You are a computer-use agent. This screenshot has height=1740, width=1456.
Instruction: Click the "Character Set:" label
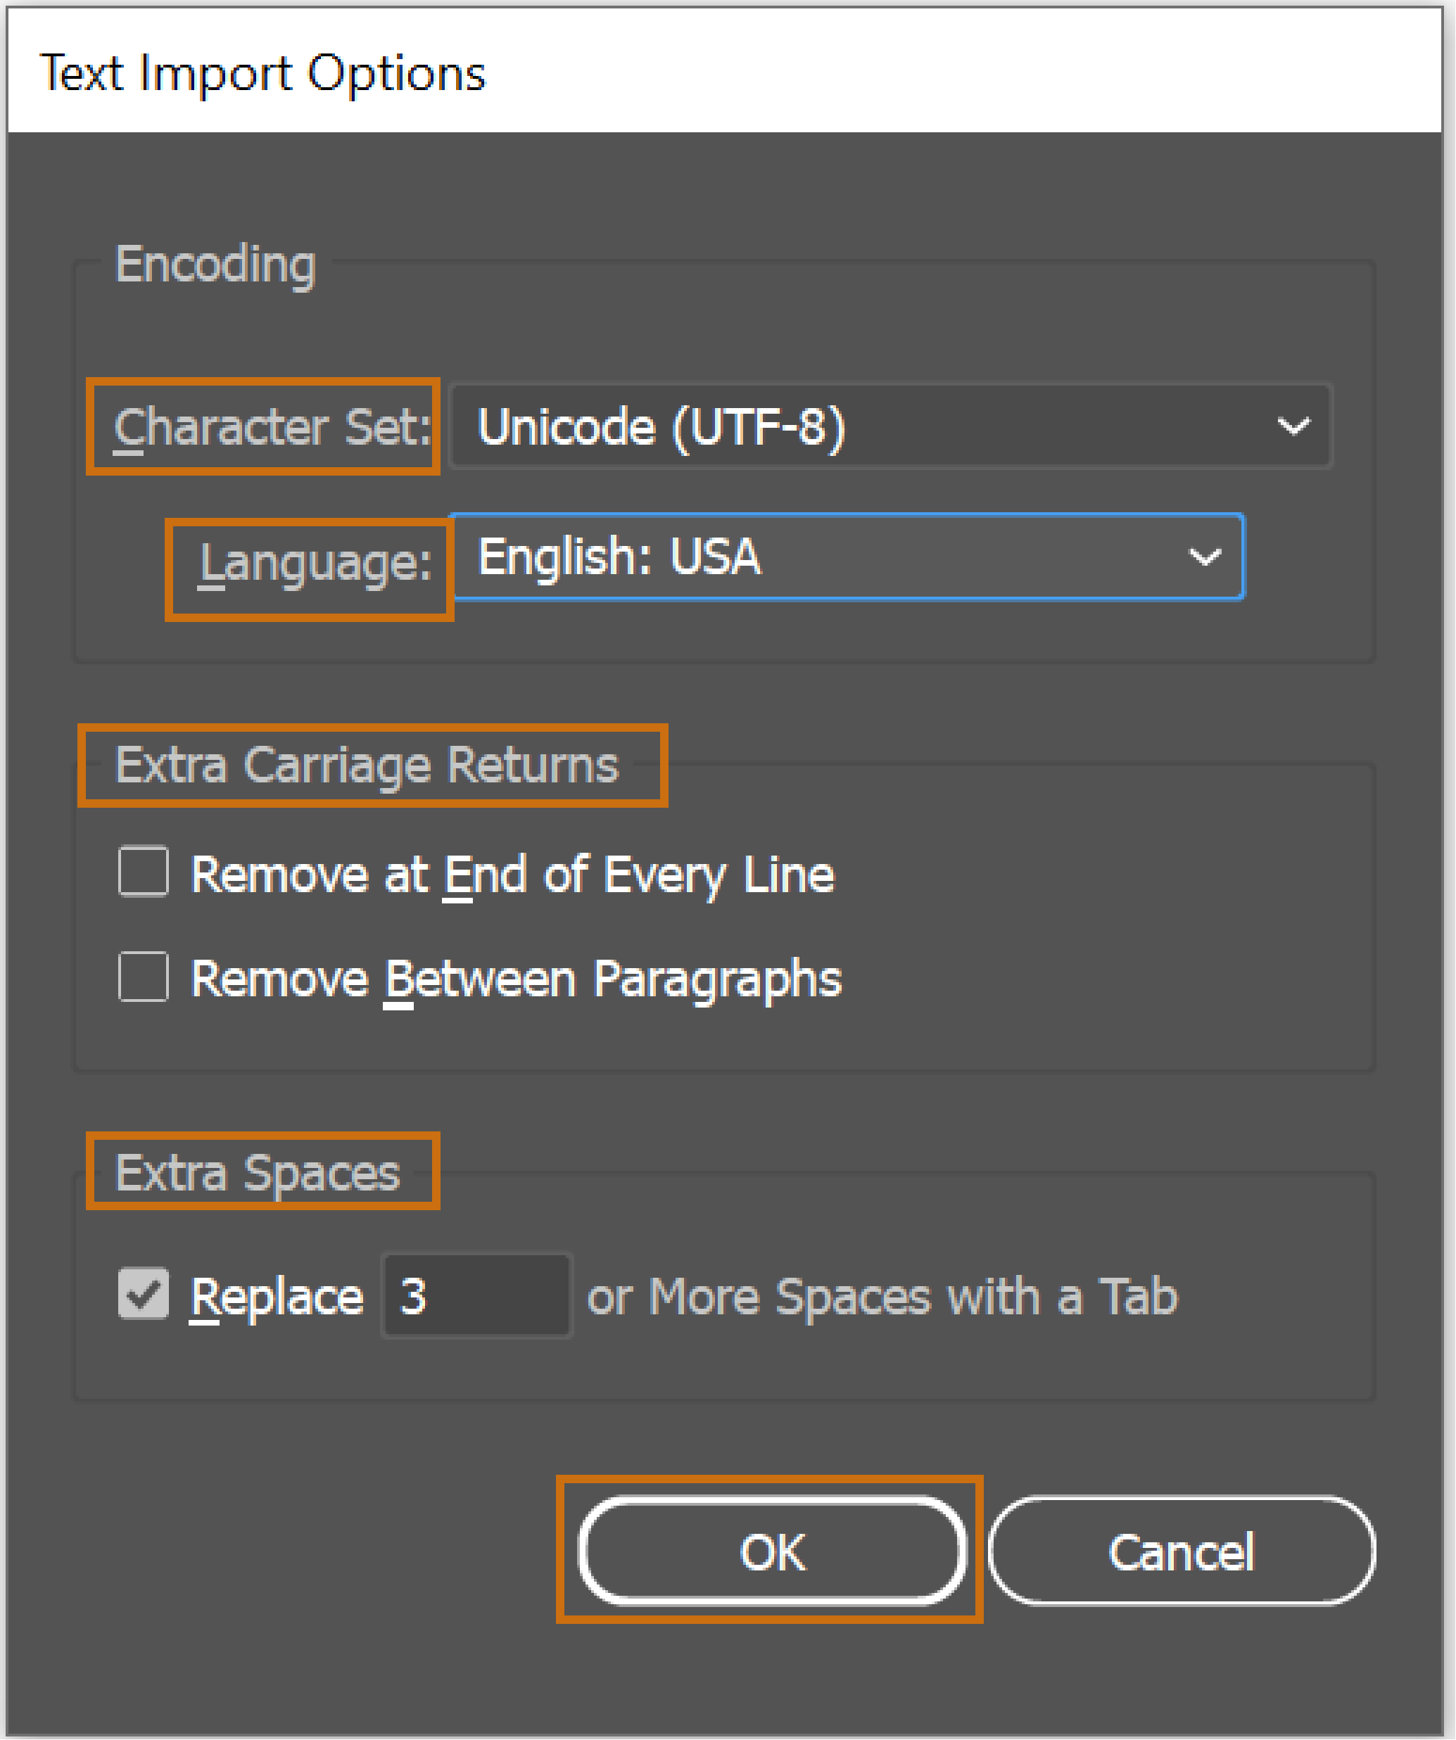point(272,428)
